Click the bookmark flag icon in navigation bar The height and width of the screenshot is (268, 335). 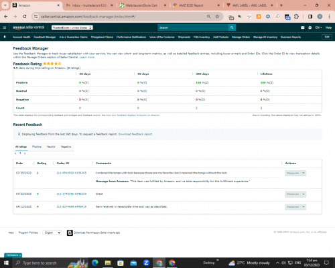(x=5, y=37)
